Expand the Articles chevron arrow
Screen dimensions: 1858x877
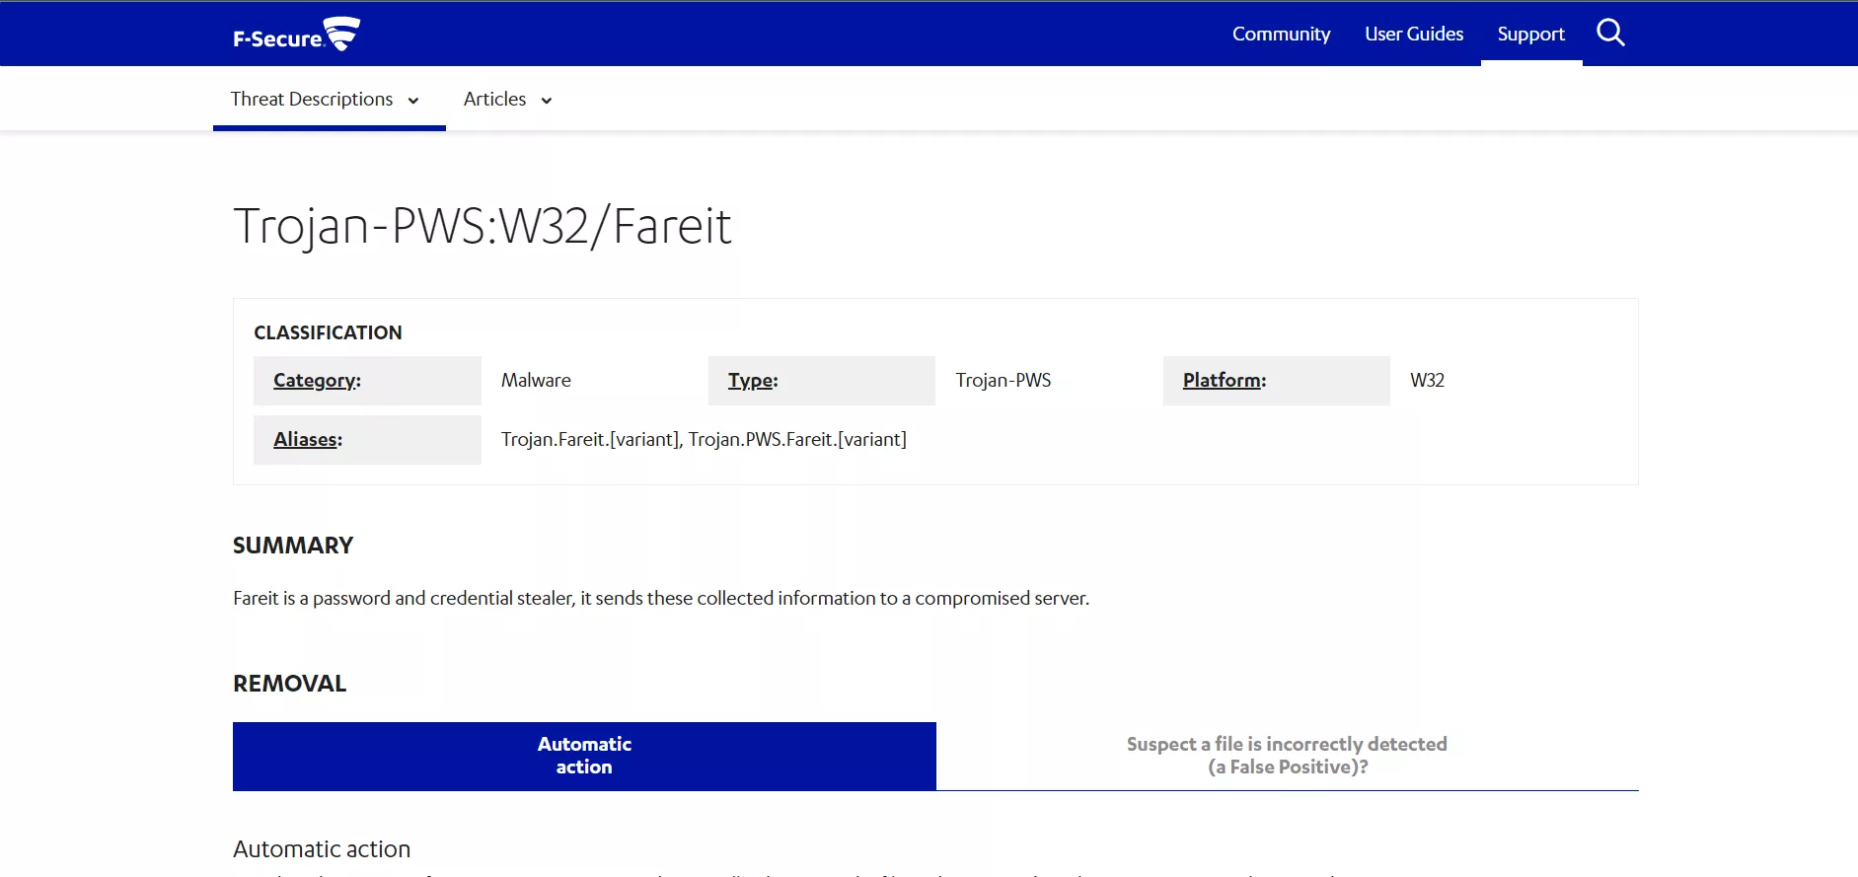pos(547,101)
